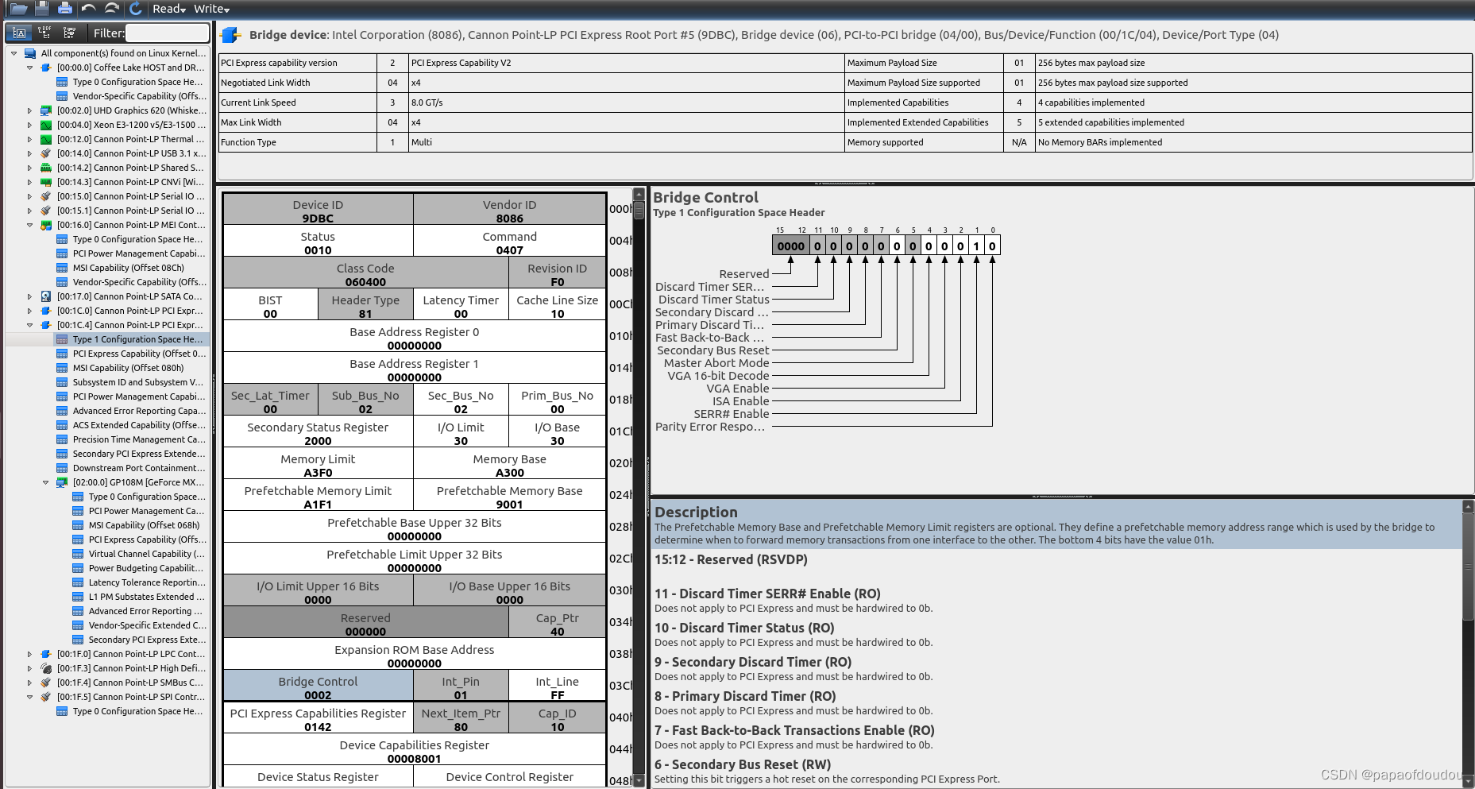The width and height of the screenshot is (1475, 789).
Task: Click the Undo arrow icon
Action: [88, 8]
